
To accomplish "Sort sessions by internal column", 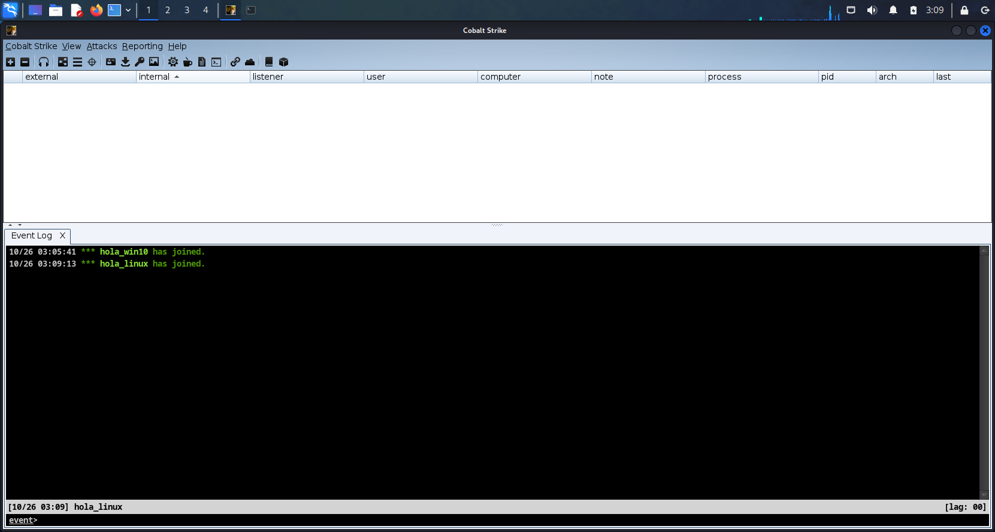I will (193, 77).
